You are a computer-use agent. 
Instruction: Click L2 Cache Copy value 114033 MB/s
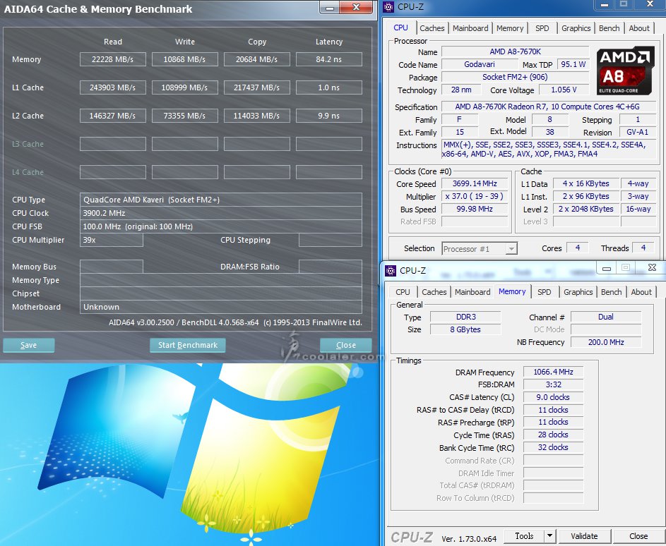coord(256,116)
